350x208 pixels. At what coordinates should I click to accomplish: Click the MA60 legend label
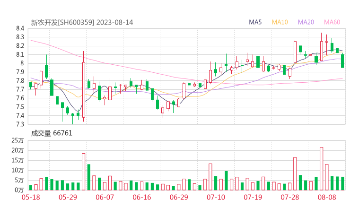coord(332,22)
